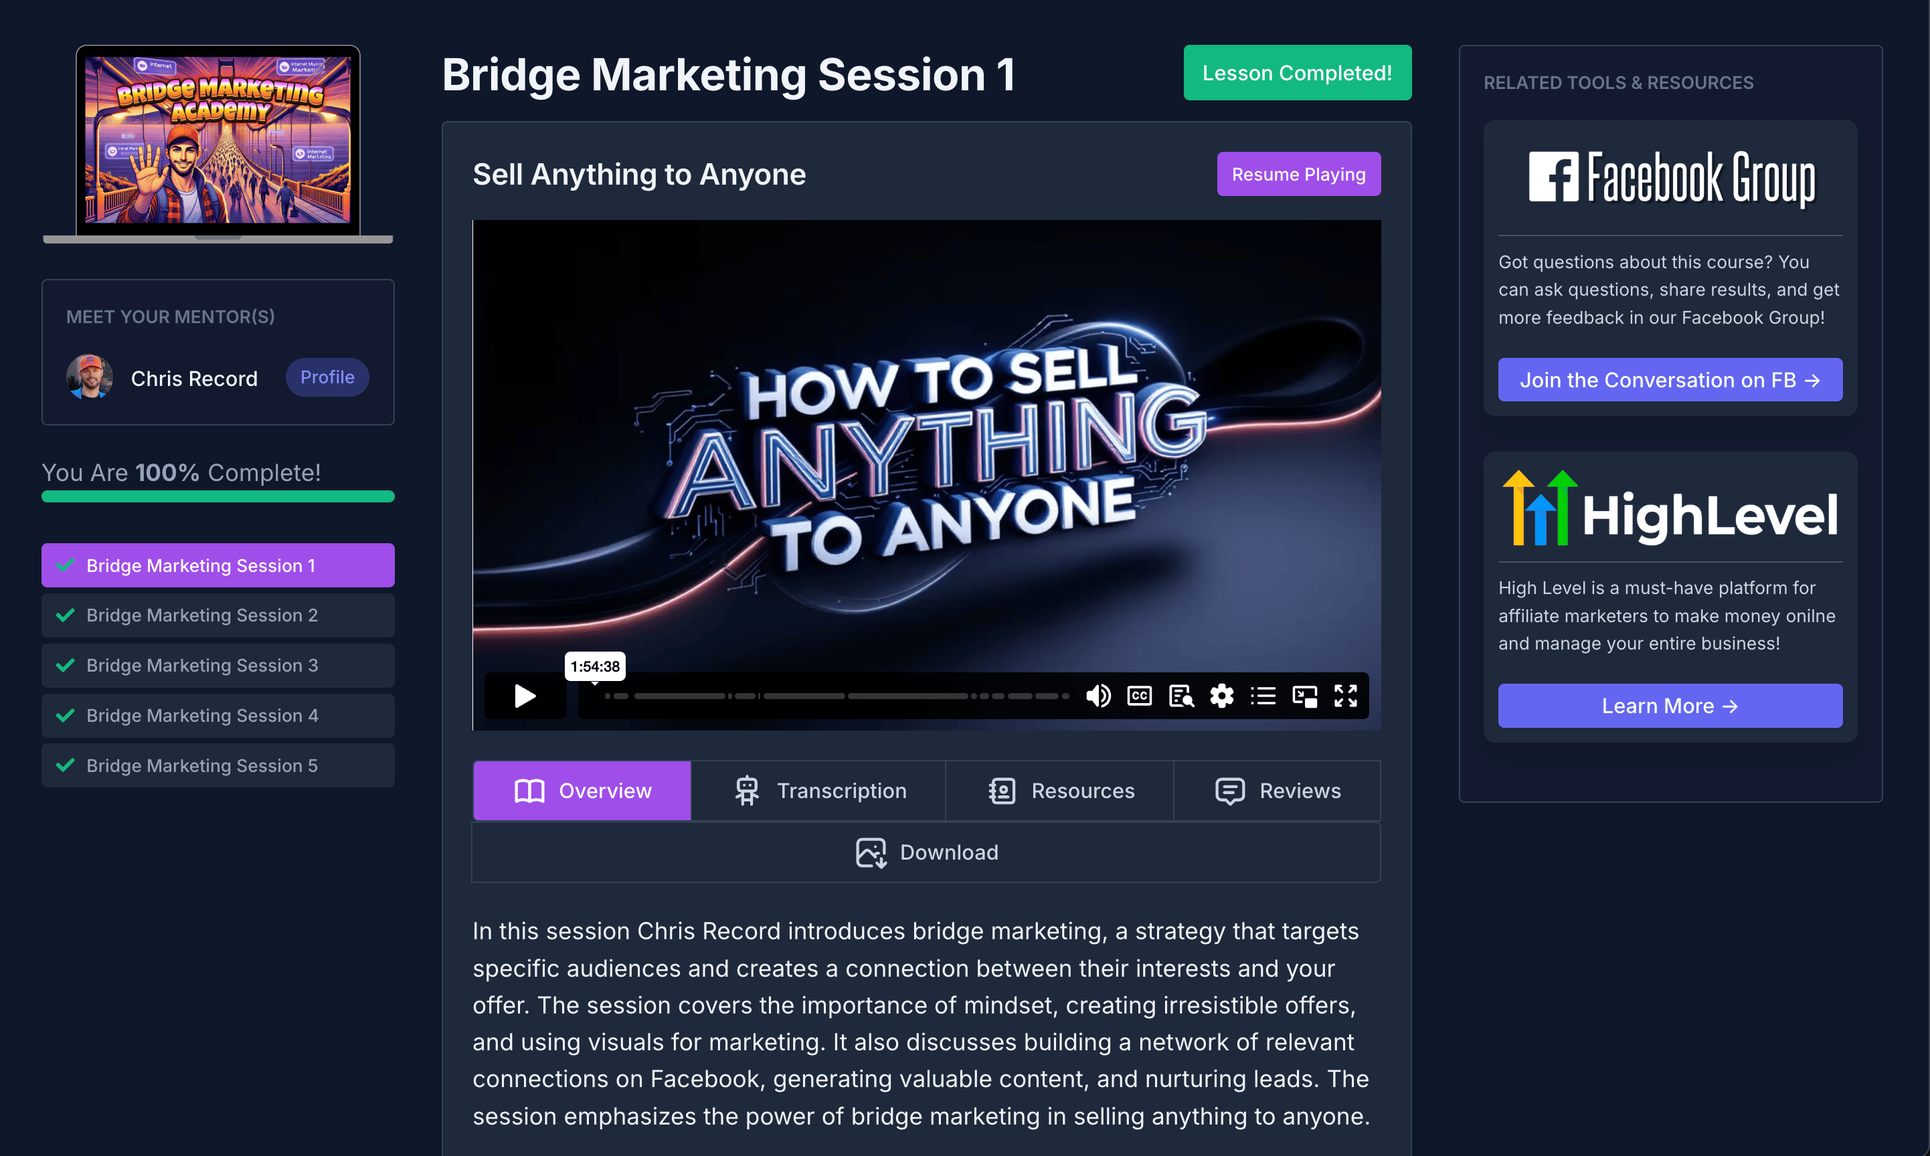Mute the video volume speaker icon
Screen dimensions: 1930x1156
click(x=1098, y=696)
